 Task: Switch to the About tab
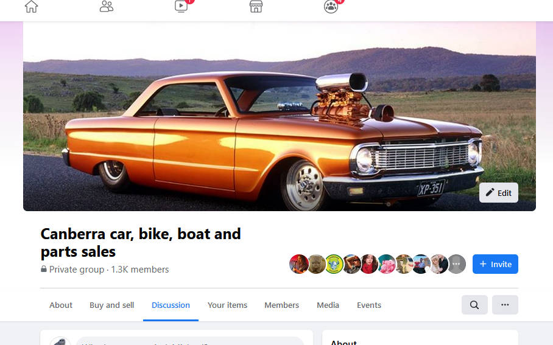61,305
